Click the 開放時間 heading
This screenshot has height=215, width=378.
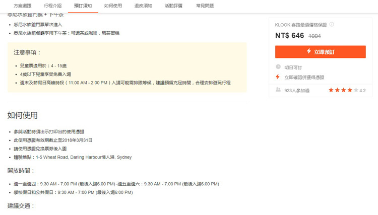click(21, 171)
